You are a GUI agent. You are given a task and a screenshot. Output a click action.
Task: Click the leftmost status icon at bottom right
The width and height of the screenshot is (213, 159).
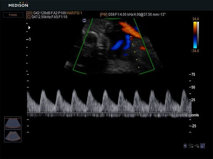click(185, 146)
